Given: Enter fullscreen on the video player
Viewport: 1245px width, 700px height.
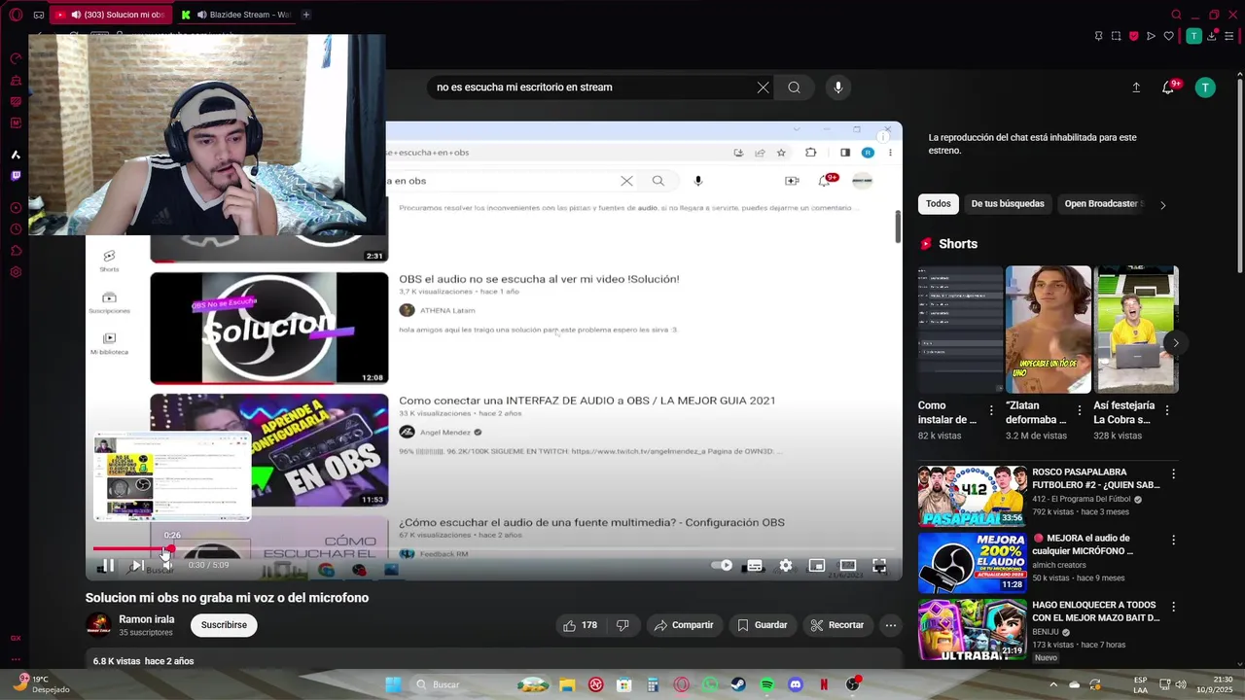Looking at the screenshot, I should tap(879, 565).
